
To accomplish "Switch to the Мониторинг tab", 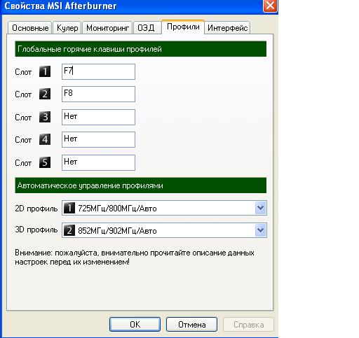I will click(x=107, y=28).
